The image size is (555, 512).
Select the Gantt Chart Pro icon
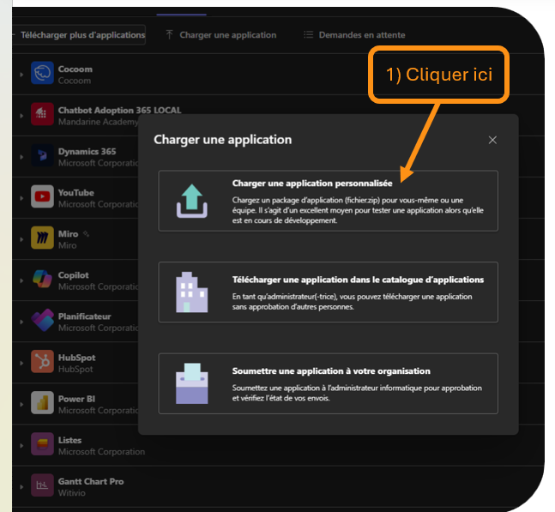click(x=43, y=485)
